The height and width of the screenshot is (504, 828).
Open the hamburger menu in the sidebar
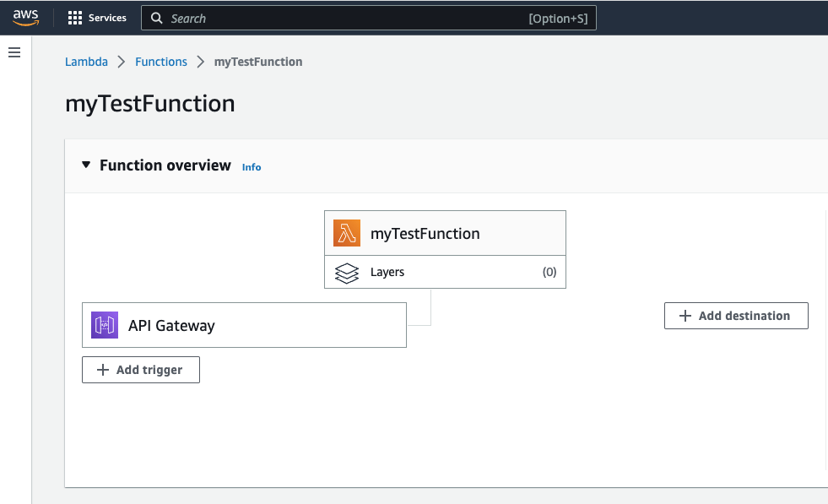(x=14, y=51)
